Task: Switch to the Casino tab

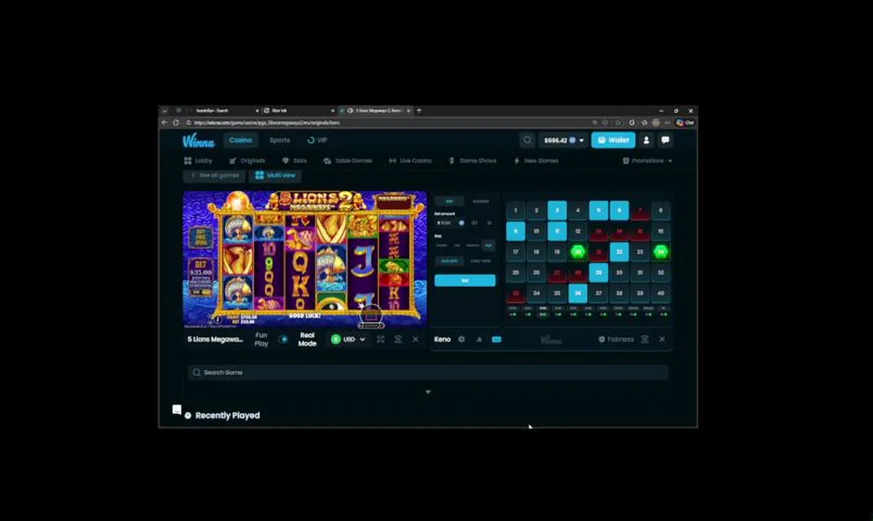Action: [x=240, y=140]
